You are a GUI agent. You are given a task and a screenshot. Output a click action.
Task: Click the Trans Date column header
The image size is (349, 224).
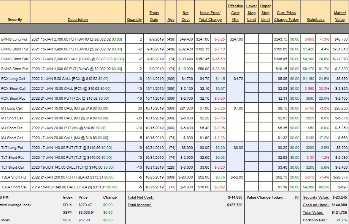click(154, 16)
